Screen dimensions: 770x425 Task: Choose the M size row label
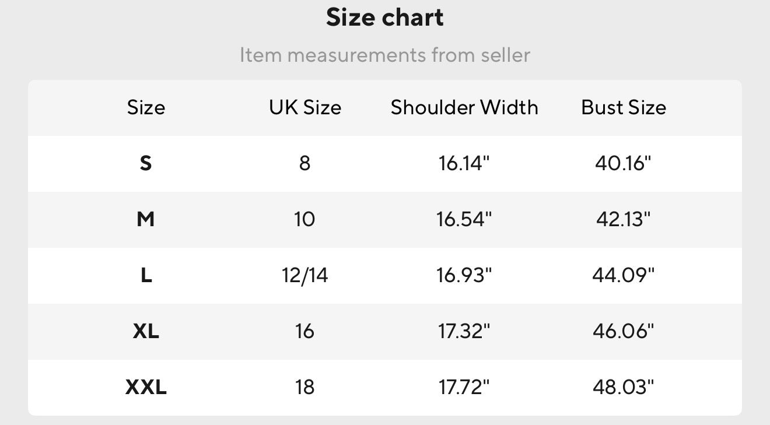click(146, 219)
